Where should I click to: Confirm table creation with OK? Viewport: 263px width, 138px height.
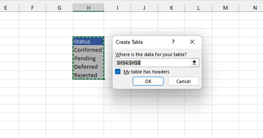[x=148, y=81]
